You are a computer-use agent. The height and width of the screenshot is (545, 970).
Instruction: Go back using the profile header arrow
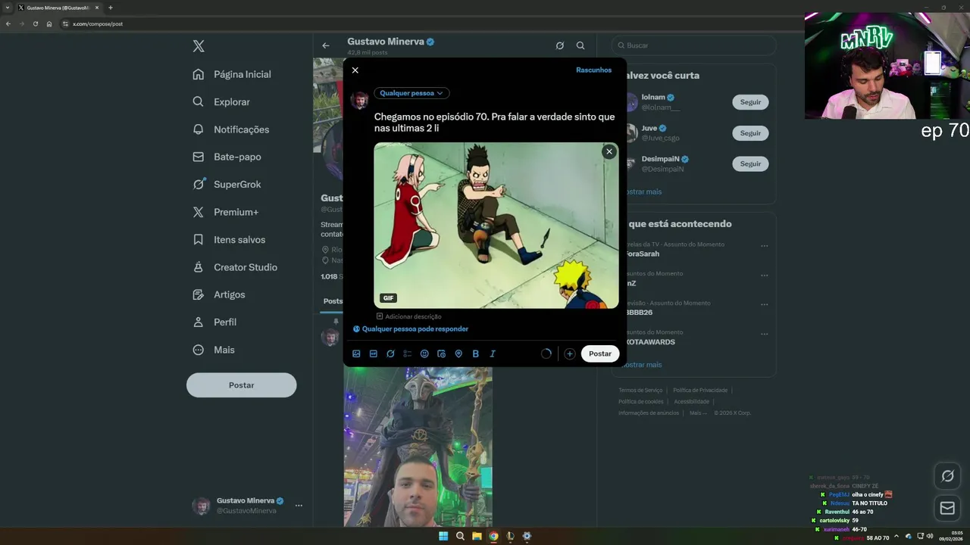coord(326,45)
